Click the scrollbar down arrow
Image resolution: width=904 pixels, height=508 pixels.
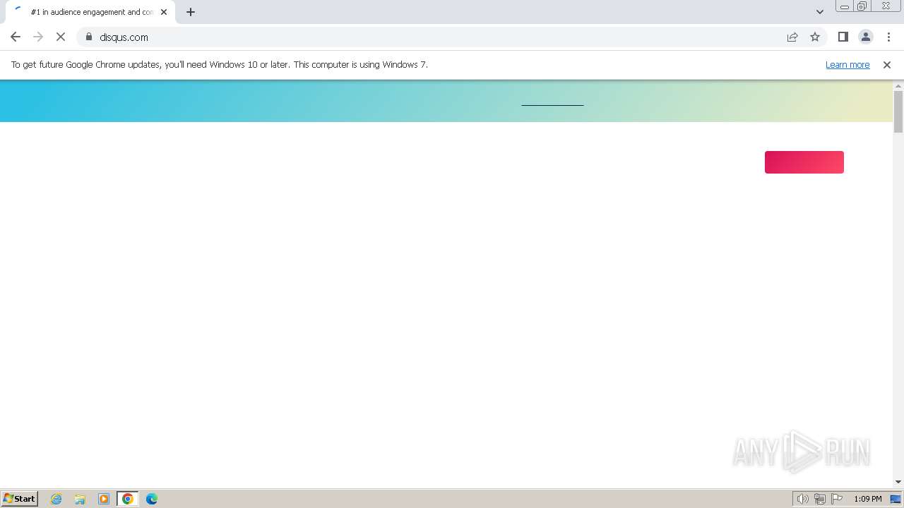[898, 482]
